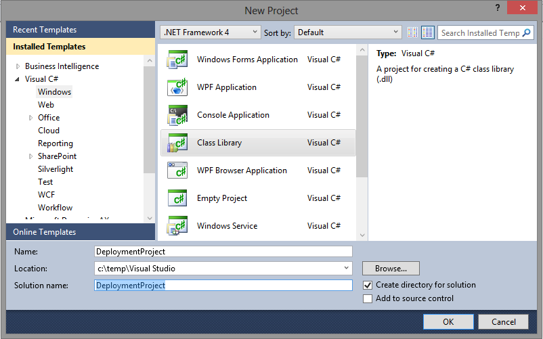Click the 'Console Application' template name

[x=233, y=115]
